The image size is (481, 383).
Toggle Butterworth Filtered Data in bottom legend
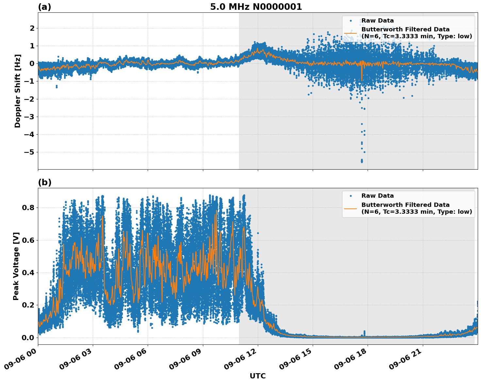click(405, 206)
